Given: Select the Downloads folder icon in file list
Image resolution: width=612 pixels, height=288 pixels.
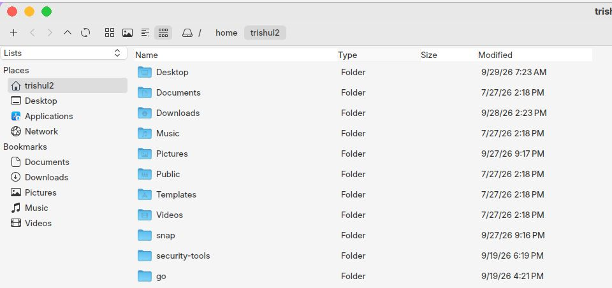Looking at the screenshot, I should [145, 113].
